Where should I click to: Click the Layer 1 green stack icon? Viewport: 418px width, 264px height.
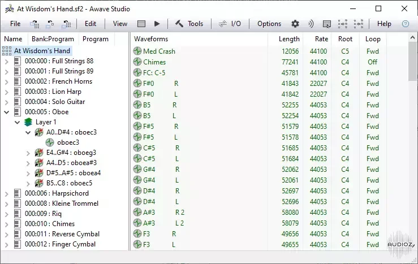click(28, 122)
